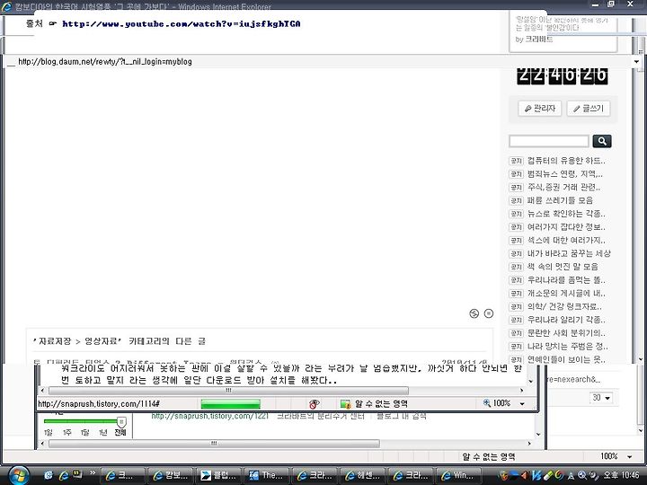Viewport: 647px width, 485px height.
Task: Click the flip clock widget showing 22:46:26
Action: coord(562,75)
